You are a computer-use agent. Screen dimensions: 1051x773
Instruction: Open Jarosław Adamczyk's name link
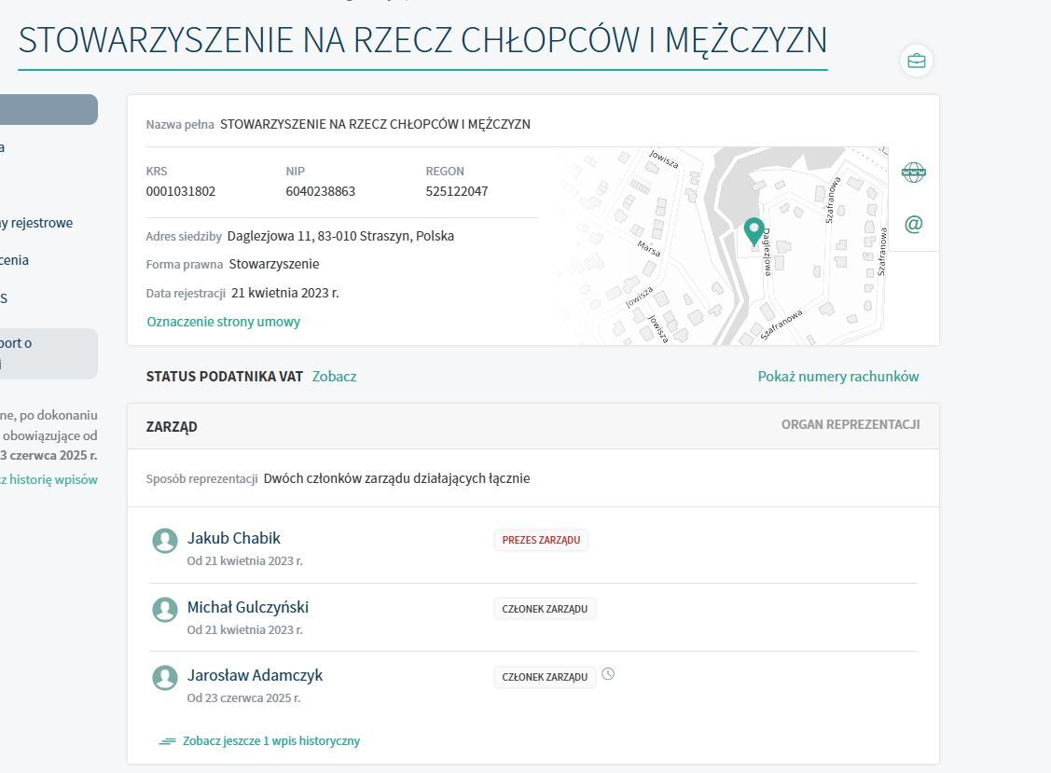point(255,675)
